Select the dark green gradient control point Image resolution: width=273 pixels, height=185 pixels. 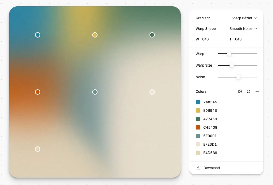152,35
